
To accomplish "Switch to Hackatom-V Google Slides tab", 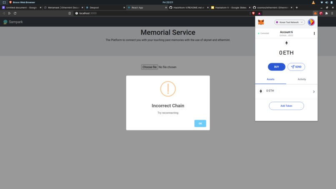I will (231, 8).
